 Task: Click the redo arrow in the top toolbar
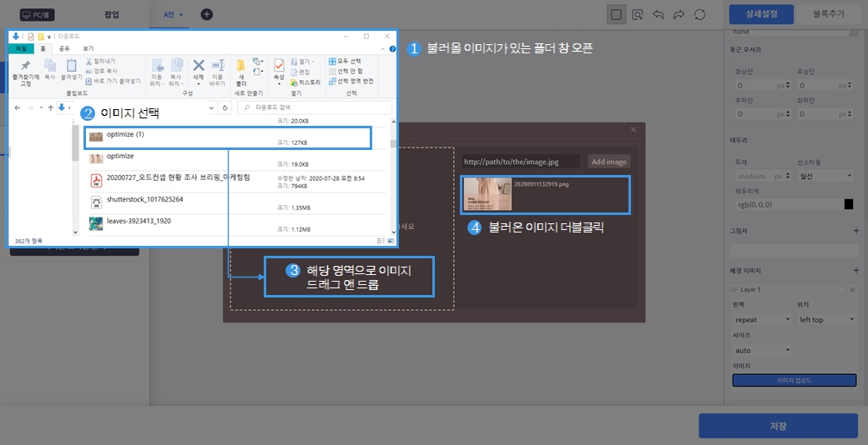(x=679, y=15)
